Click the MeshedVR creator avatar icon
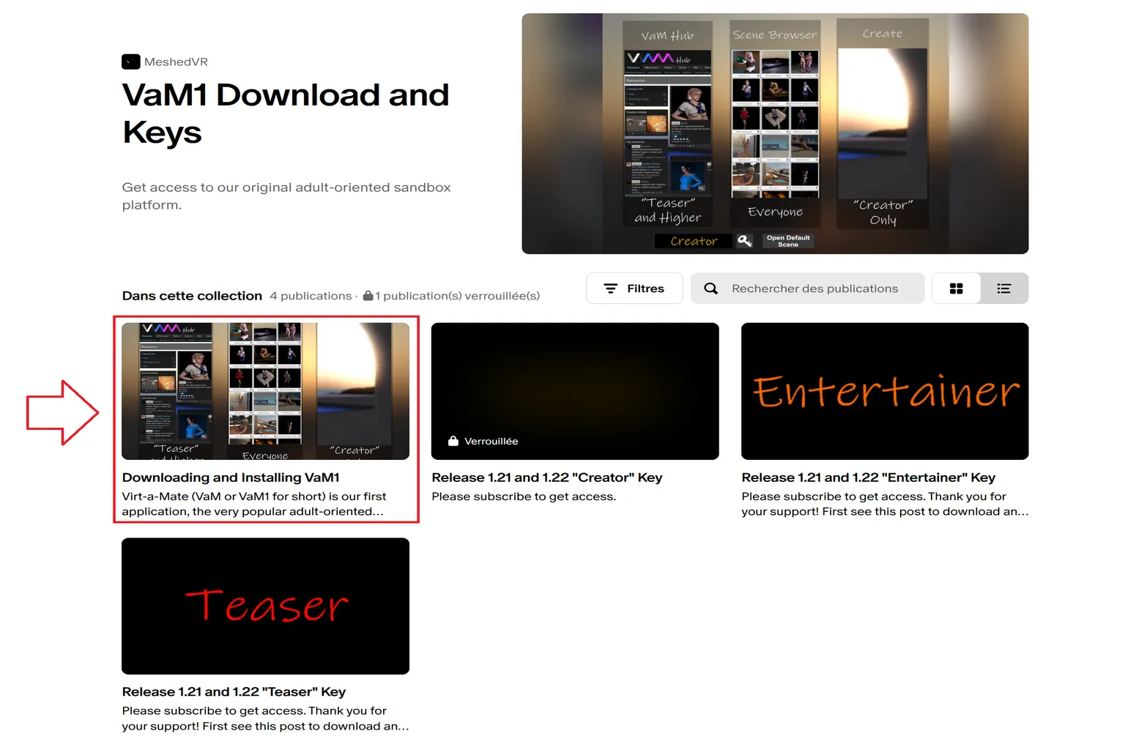The image size is (1125, 750). 130,62
